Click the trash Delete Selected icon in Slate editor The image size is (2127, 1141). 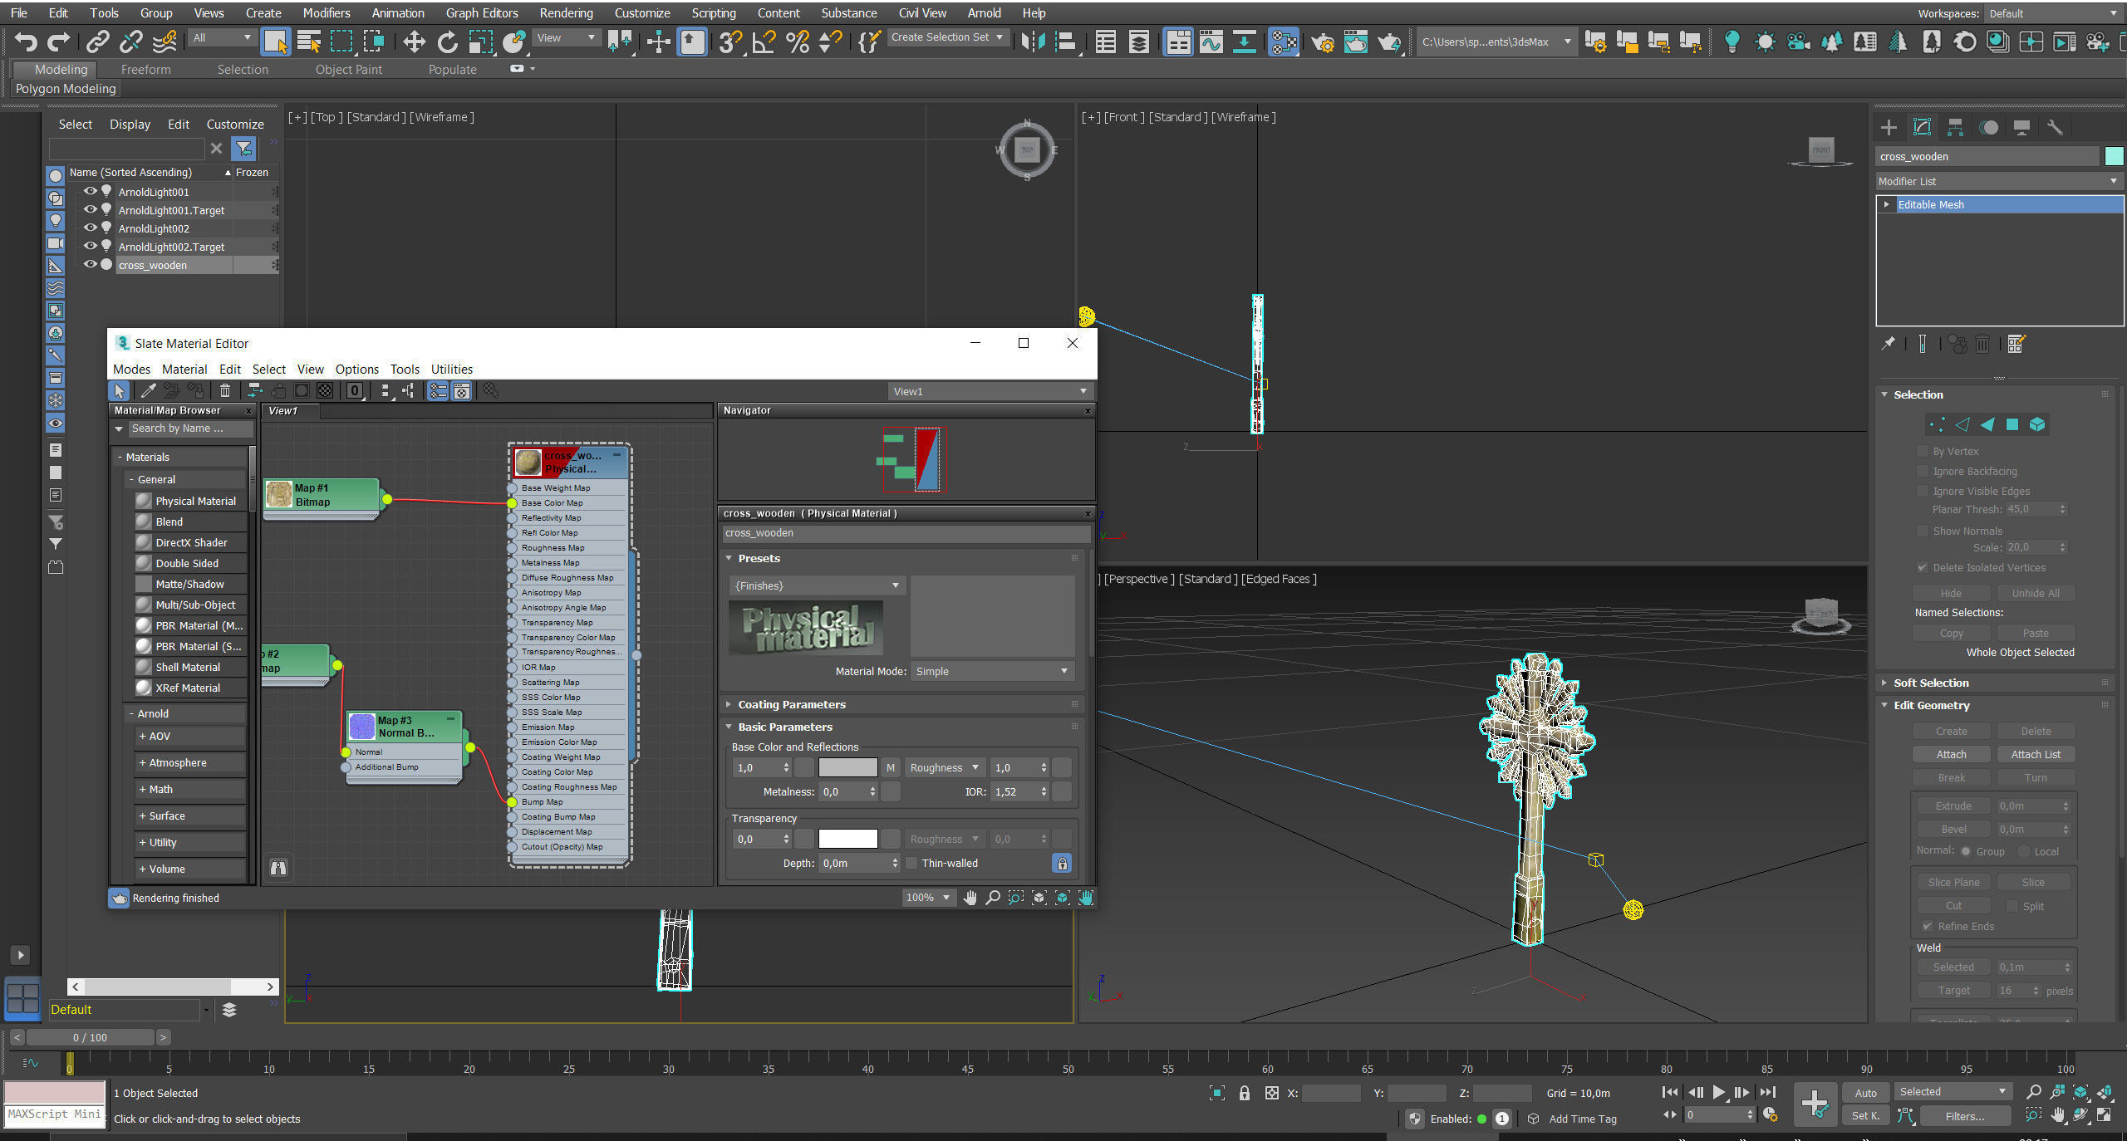click(225, 390)
